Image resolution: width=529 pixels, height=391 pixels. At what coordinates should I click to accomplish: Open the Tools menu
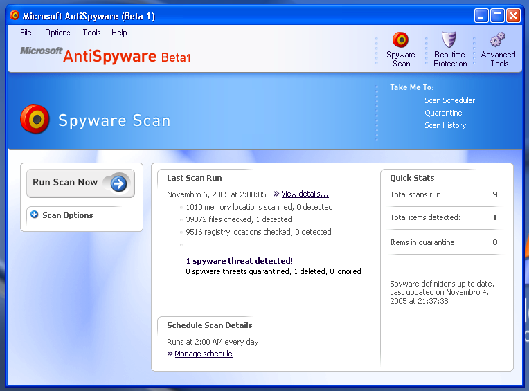[92, 33]
